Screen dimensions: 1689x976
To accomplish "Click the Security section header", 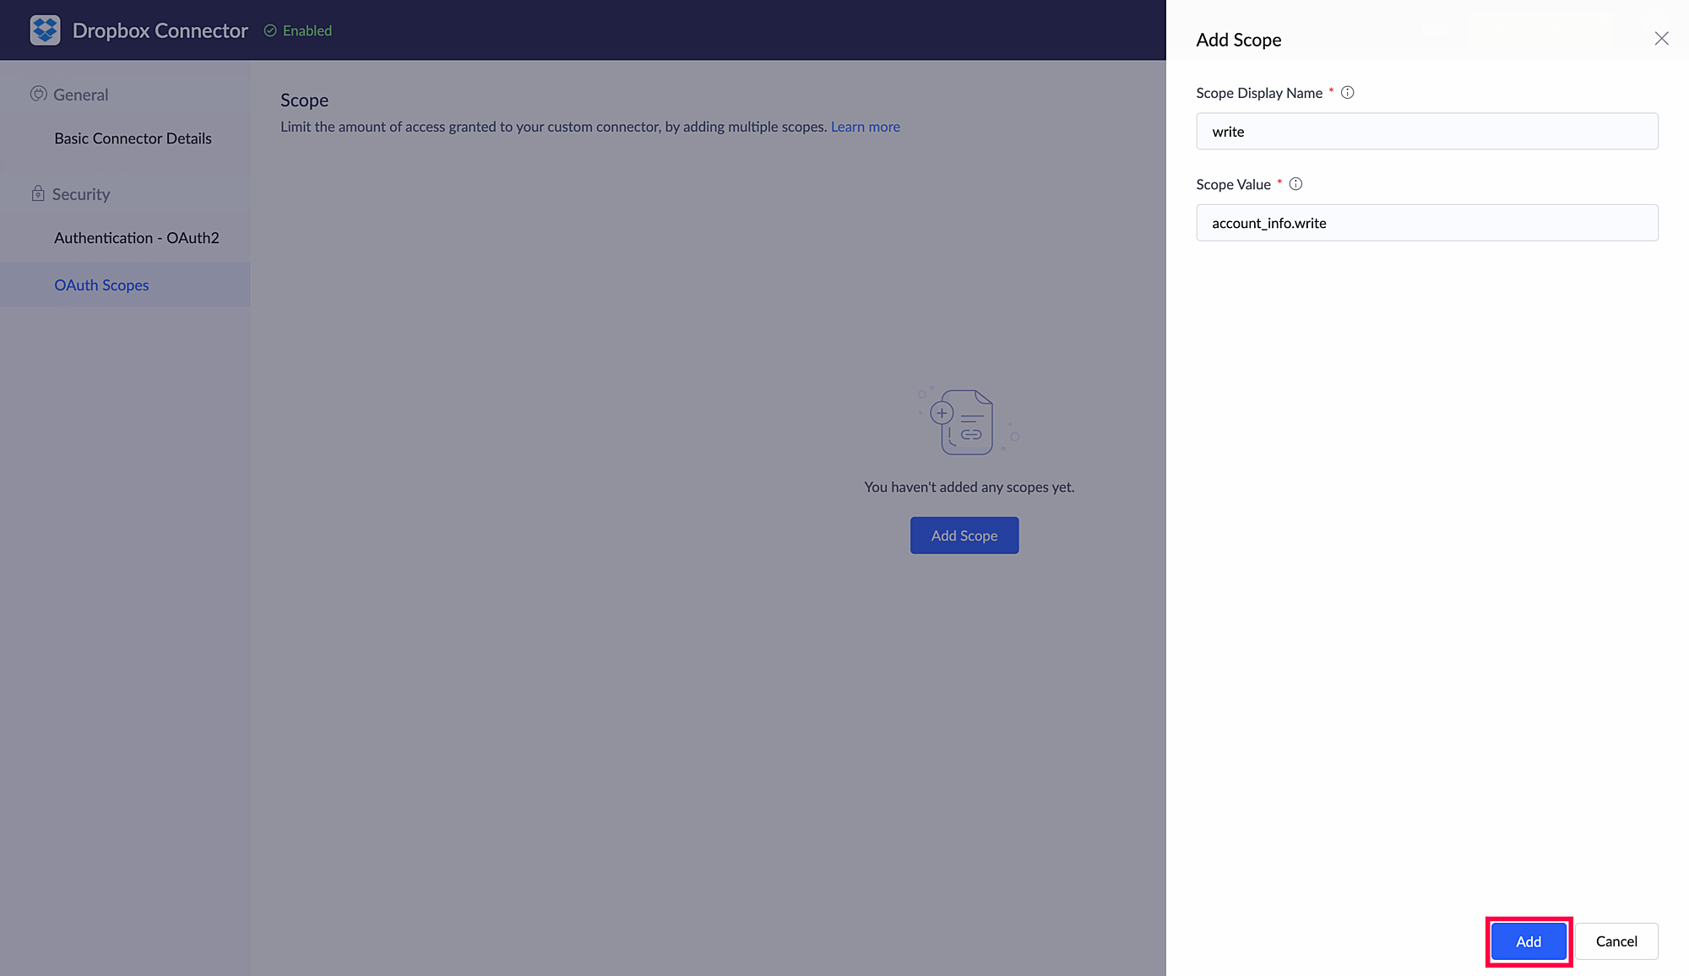I will (x=81, y=194).
